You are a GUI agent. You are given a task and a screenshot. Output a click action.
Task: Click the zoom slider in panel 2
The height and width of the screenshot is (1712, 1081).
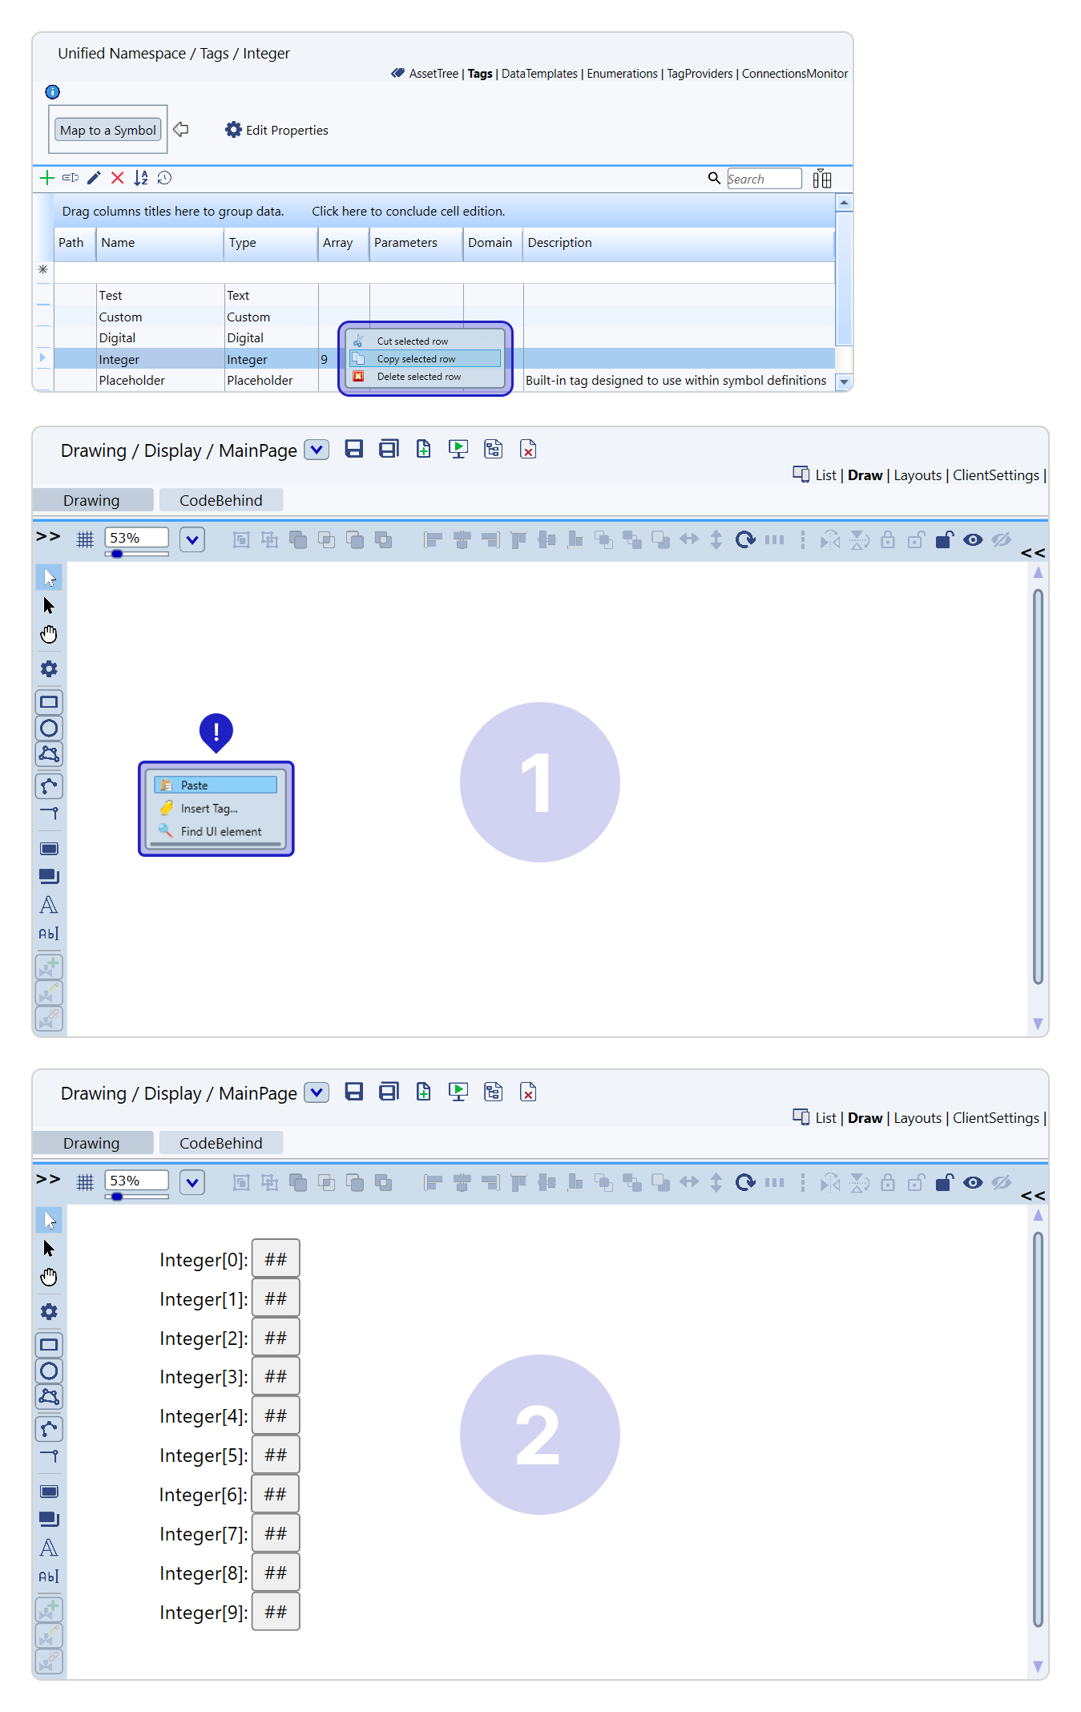(x=136, y=1197)
